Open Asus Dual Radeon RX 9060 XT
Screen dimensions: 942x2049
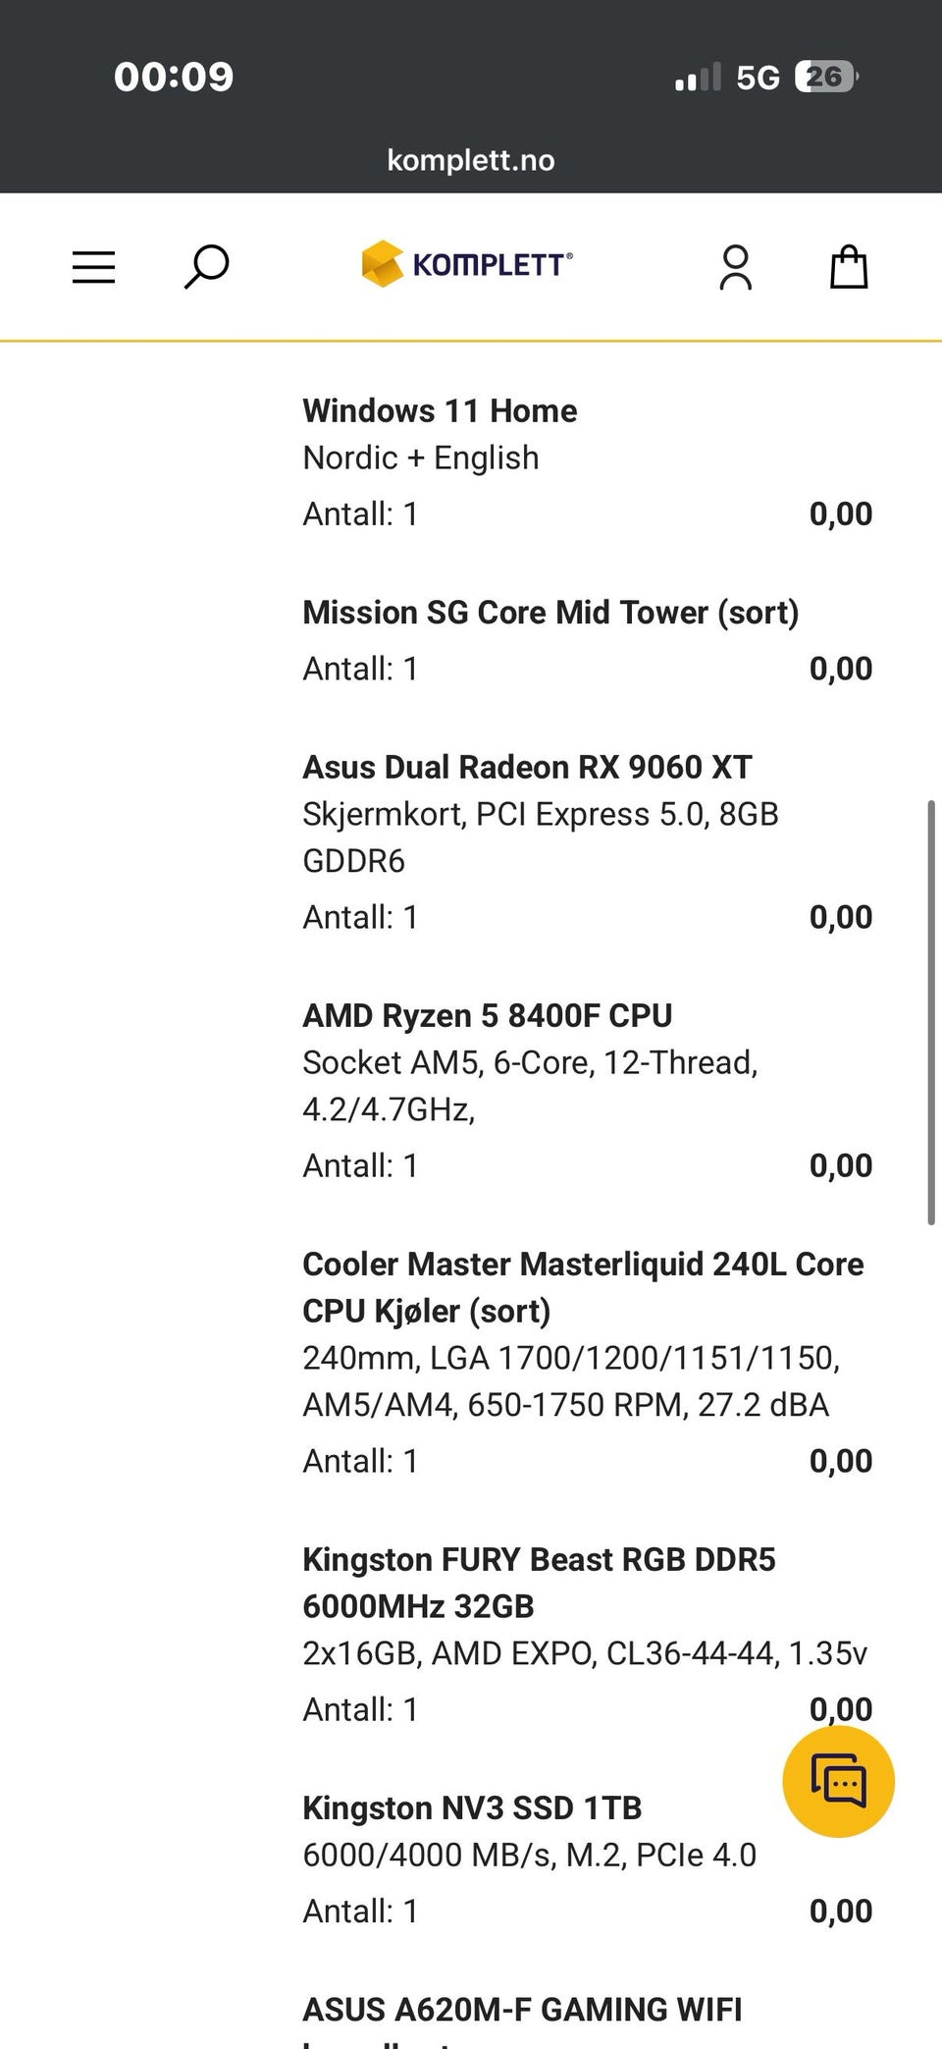(x=527, y=767)
